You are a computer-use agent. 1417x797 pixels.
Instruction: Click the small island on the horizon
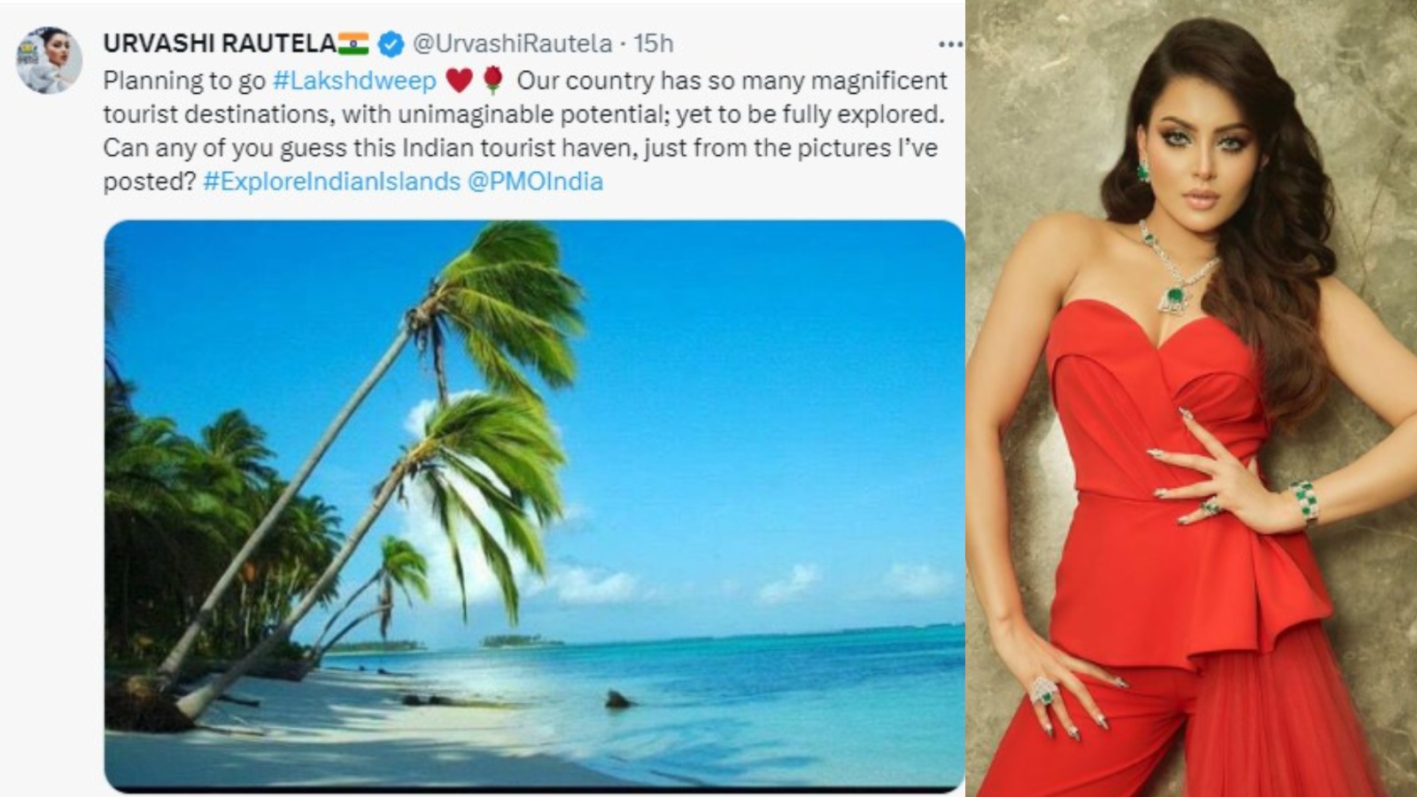point(523,639)
